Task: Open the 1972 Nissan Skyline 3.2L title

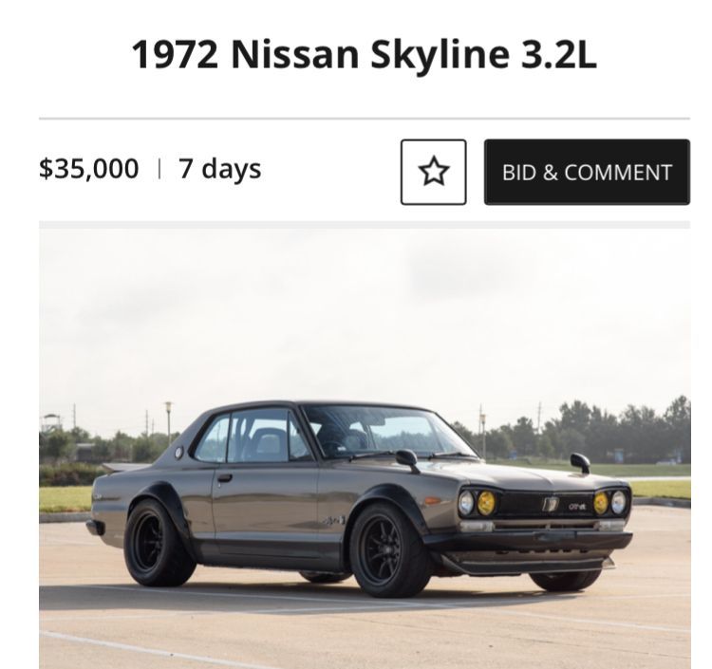Action: pos(365,55)
